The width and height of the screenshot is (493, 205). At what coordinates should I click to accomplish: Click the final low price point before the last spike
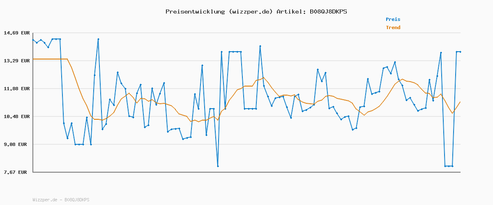452,166
